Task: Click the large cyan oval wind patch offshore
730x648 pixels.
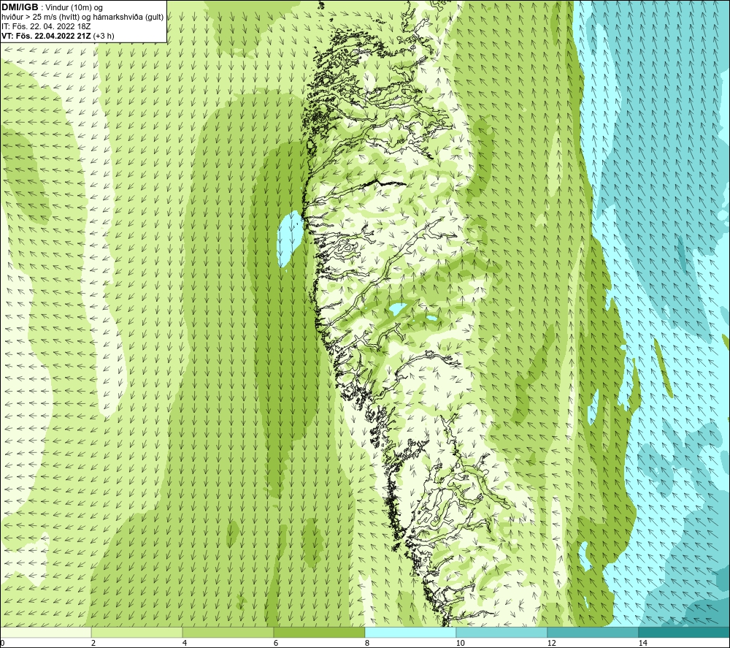Action: (290, 238)
